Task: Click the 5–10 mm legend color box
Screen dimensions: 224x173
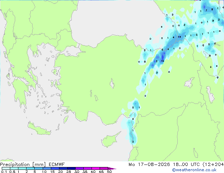Action: tap(39, 168)
